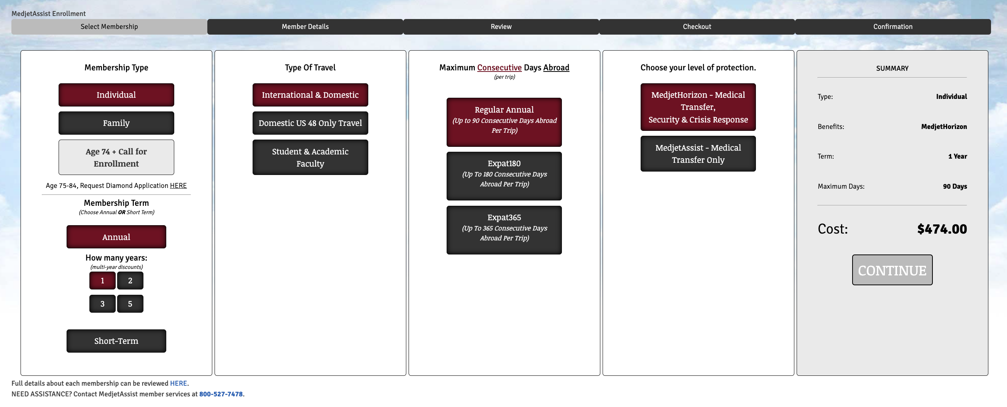Click the 90 Days maximum days value
This screenshot has height=407, width=1007.
tap(955, 186)
